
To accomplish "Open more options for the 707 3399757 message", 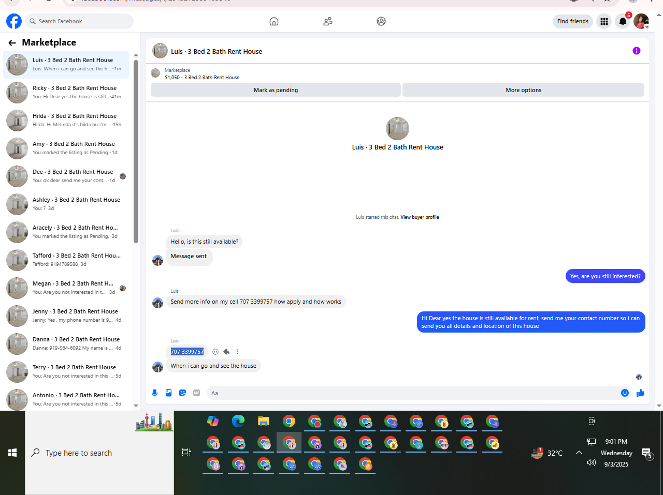I will (237, 352).
